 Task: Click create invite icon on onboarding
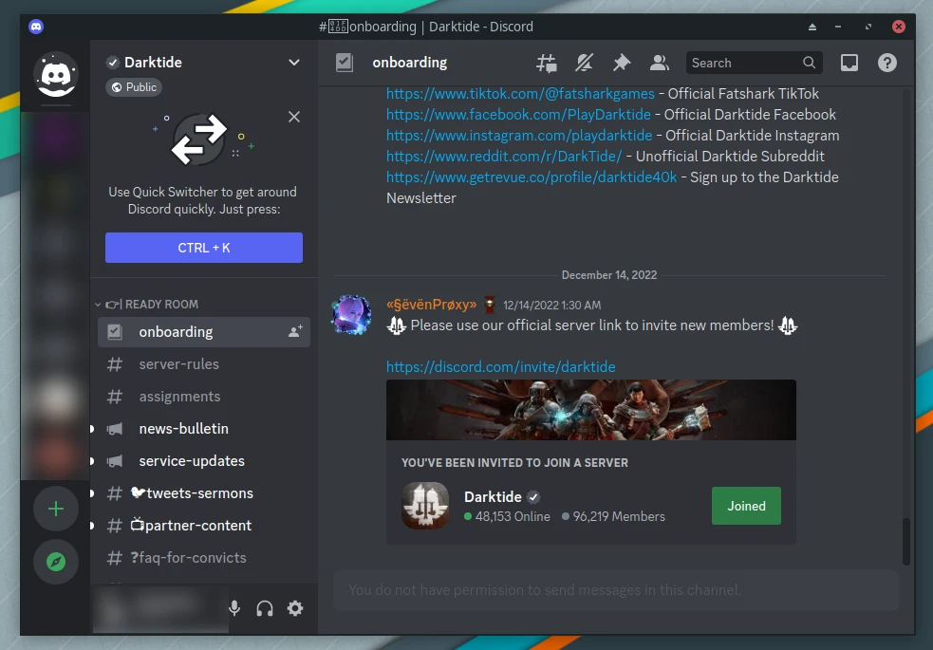coord(295,332)
